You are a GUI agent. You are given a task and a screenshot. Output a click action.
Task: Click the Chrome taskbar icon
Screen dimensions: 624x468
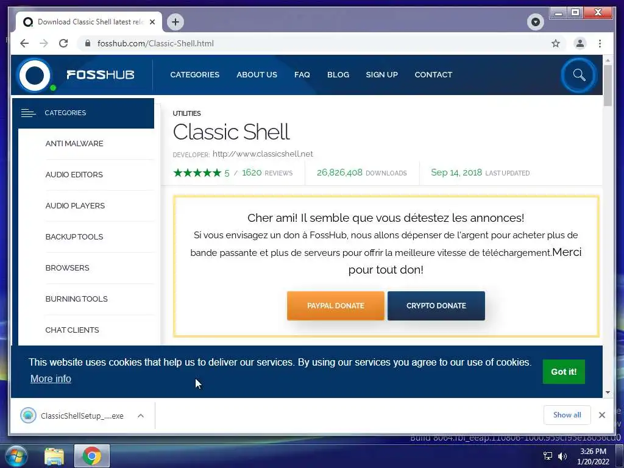coord(92,456)
